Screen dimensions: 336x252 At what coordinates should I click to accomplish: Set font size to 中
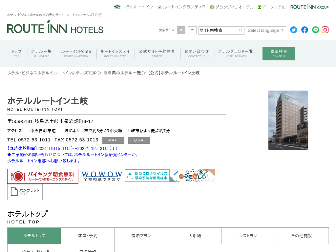[x=181, y=30]
